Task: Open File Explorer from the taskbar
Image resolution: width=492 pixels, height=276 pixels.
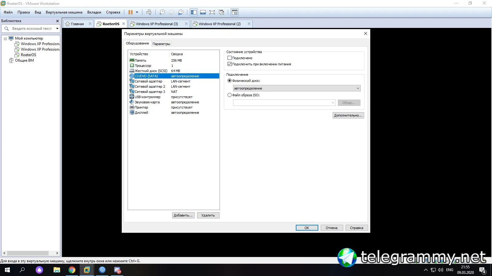Action: coord(57,270)
